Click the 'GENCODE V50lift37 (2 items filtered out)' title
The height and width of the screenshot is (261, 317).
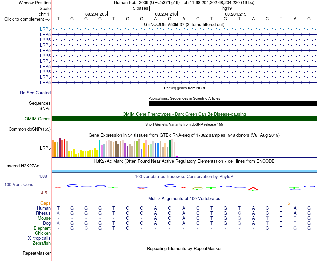click(x=184, y=25)
